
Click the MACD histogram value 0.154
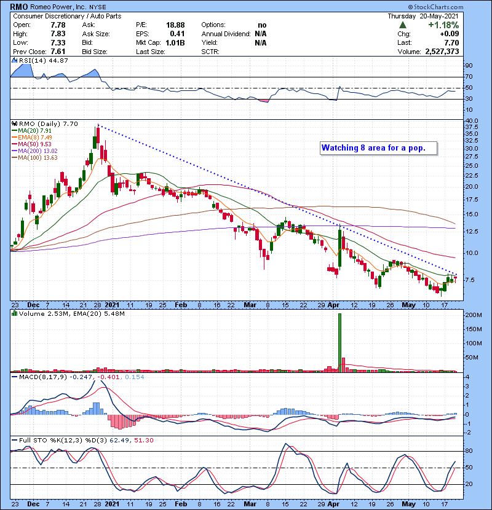[134, 377]
